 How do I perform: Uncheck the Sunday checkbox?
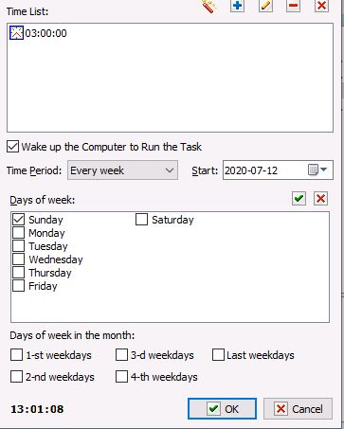(18, 220)
